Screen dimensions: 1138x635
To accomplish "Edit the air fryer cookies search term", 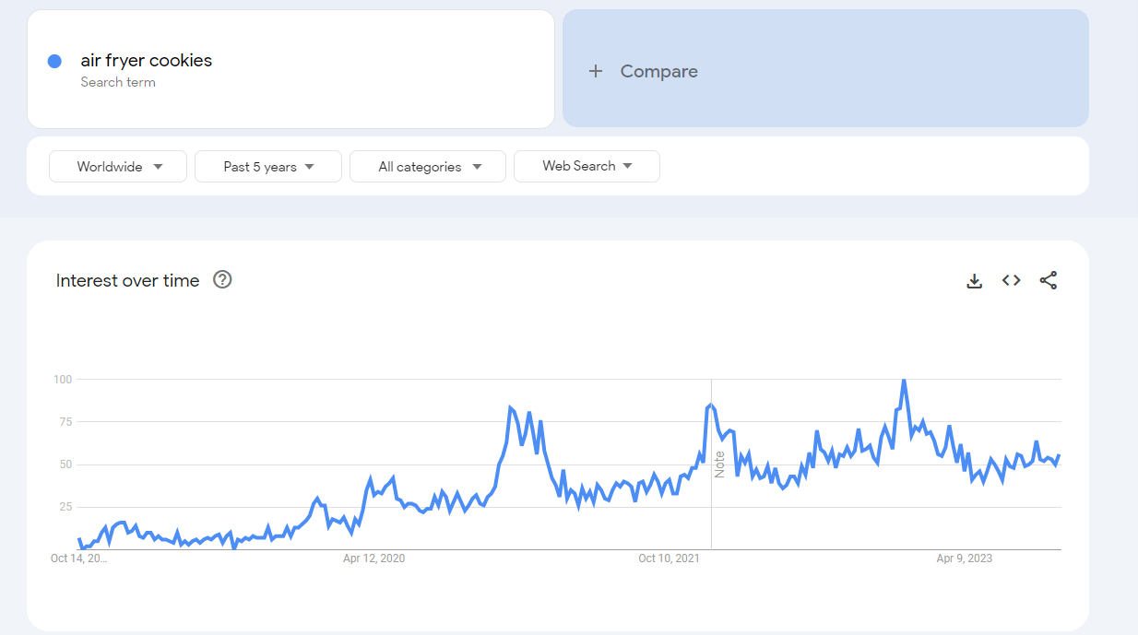I will 147,61.
